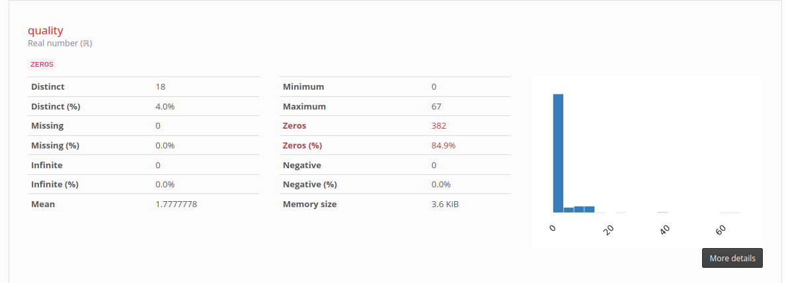Screen dimensions: 786x283
Task: Click the histogram axis label 60
Action: click(721, 229)
